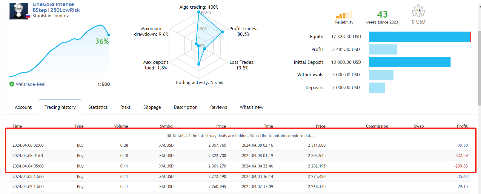Screen dimensions: 481x194
Task: Open the BStep1250LowRisk signal title link
Action: pos(56,10)
